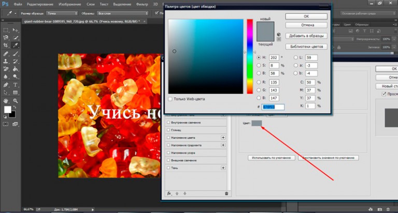398x213 pixels.
Task: Select the History Brush tool
Action: [16, 61]
